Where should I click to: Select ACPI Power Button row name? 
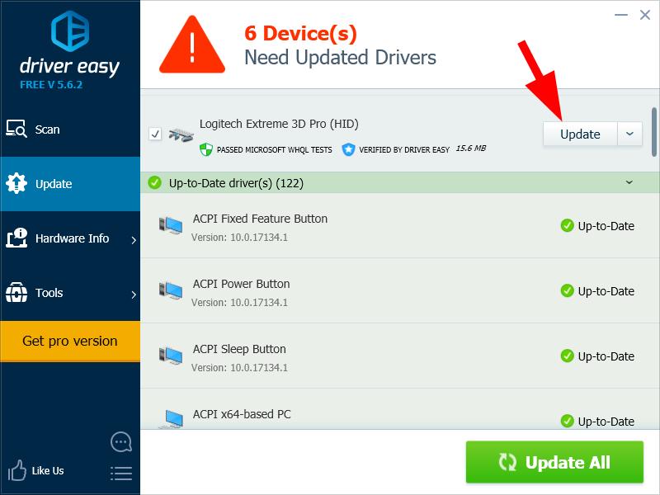(241, 284)
